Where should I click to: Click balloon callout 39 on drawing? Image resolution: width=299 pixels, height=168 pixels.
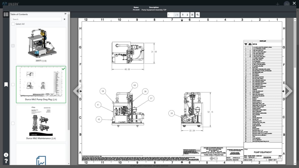[172, 113]
